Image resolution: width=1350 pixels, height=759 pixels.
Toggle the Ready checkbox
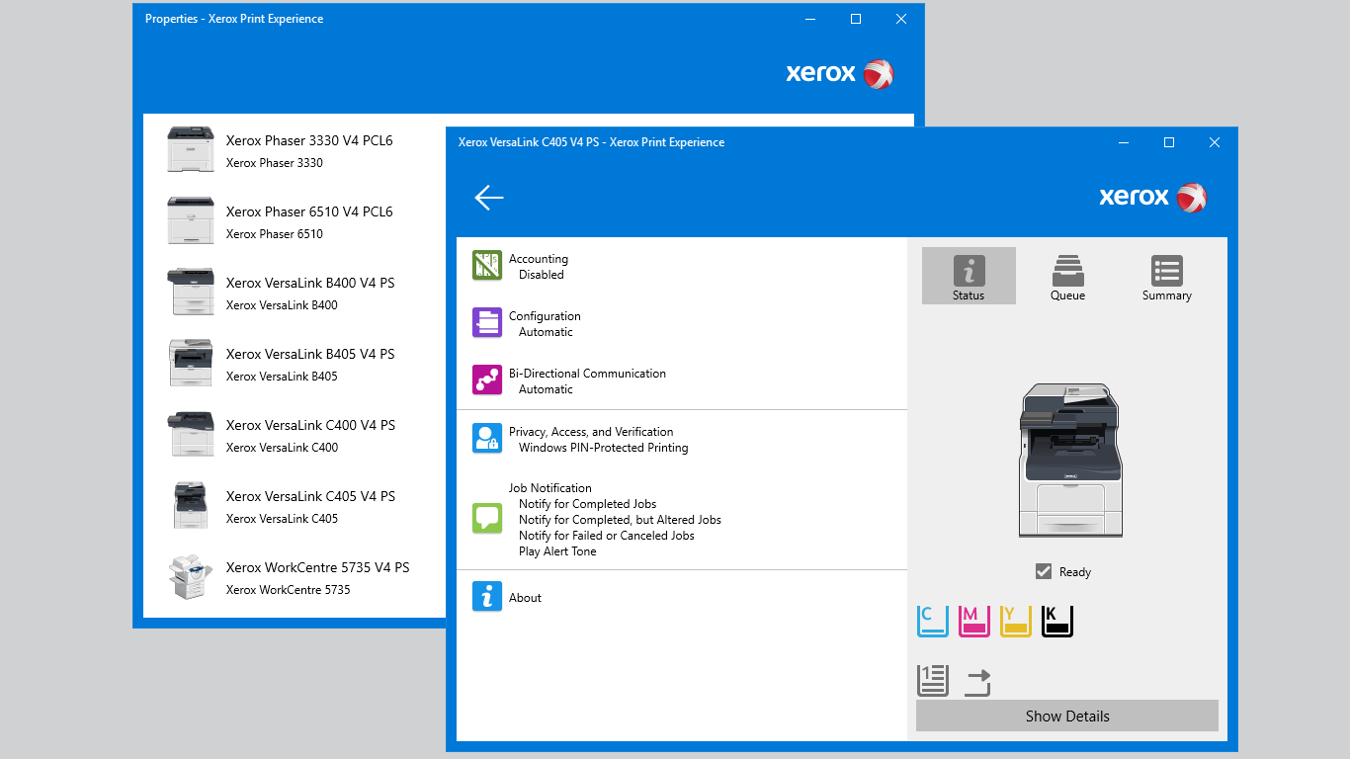[x=1044, y=571]
